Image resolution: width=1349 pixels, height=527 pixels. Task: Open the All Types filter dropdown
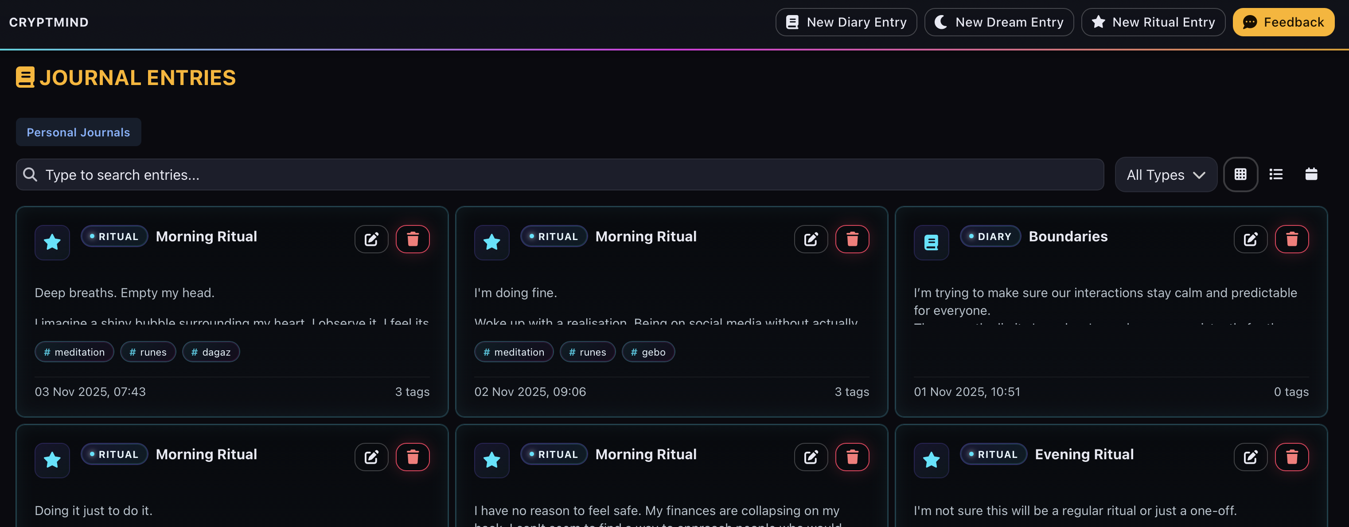click(1166, 174)
